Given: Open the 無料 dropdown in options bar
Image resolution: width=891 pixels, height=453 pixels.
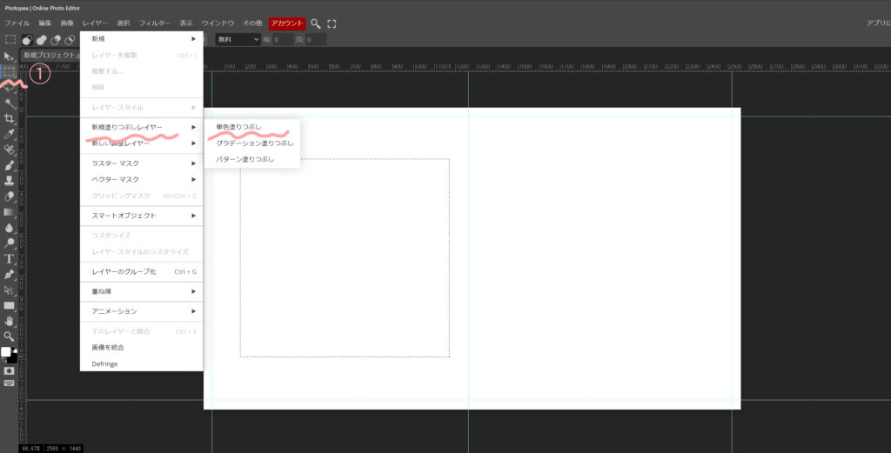Looking at the screenshot, I should point(238,39).
